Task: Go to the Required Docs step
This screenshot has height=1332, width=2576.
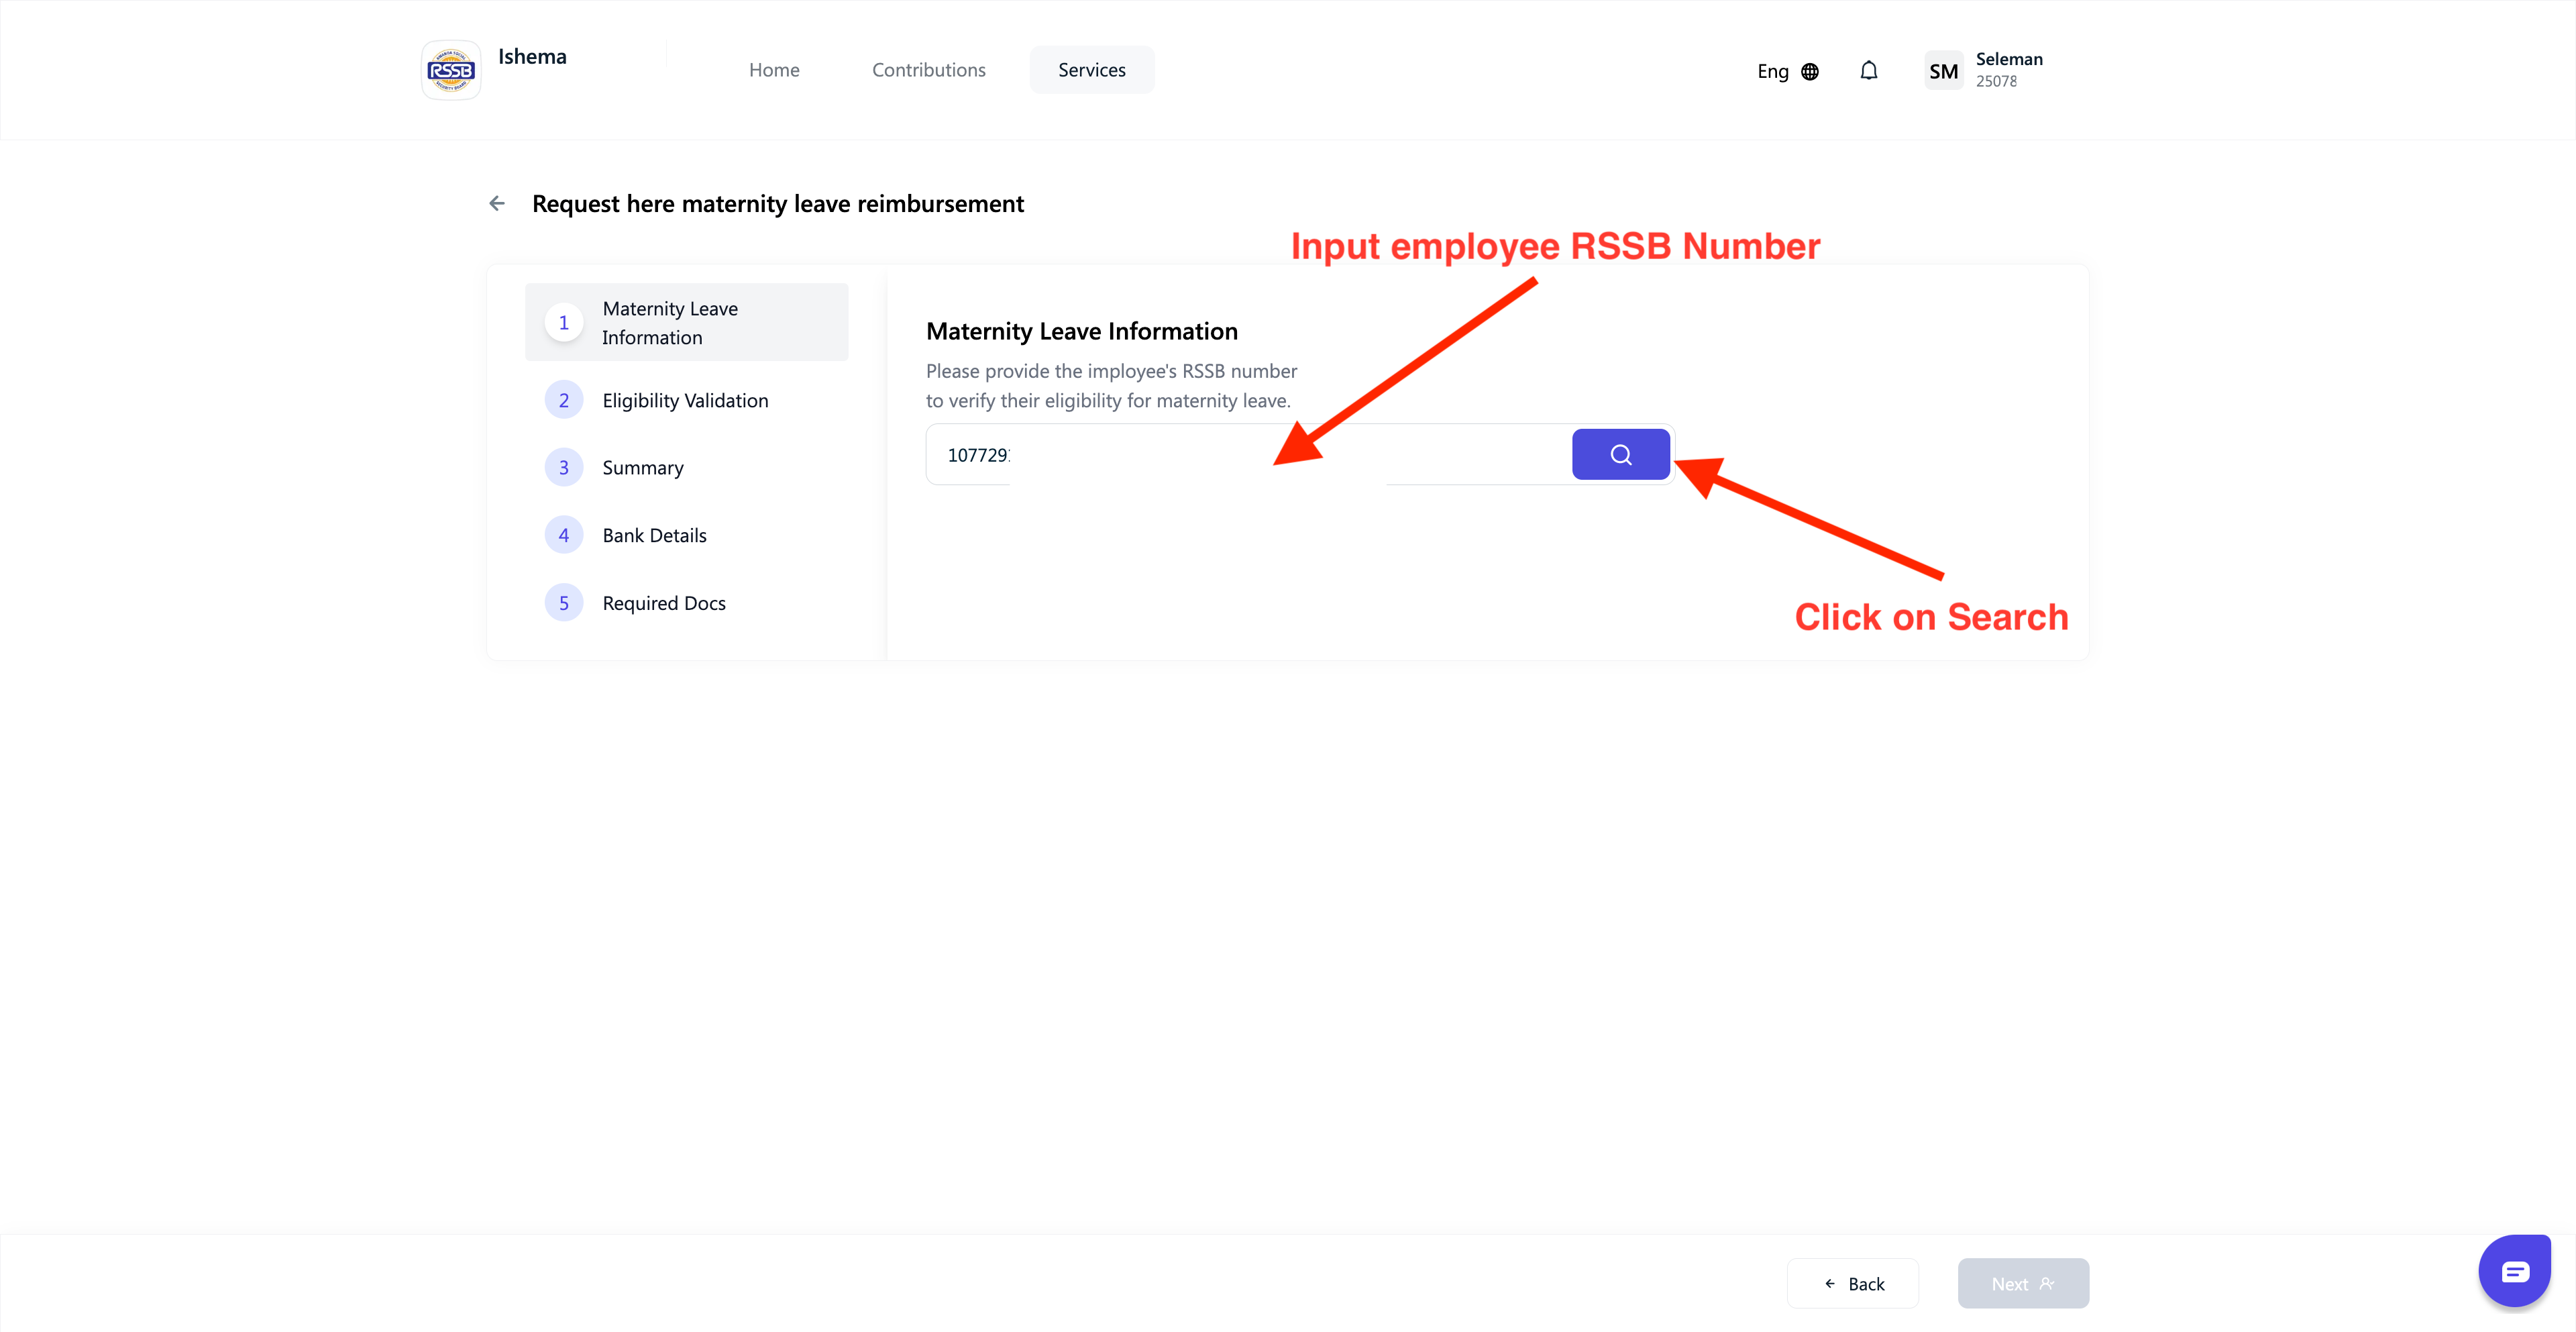Action: [664, 603]
